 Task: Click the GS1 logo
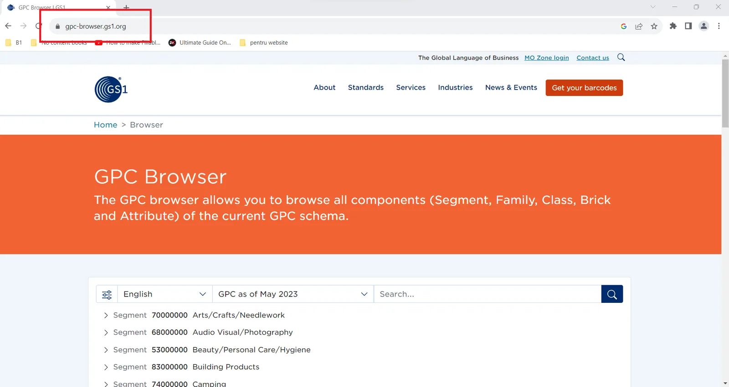[111, 89]
